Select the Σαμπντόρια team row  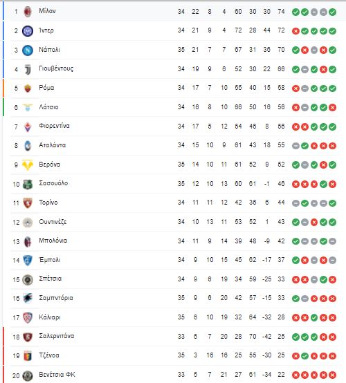coord(174,298)
